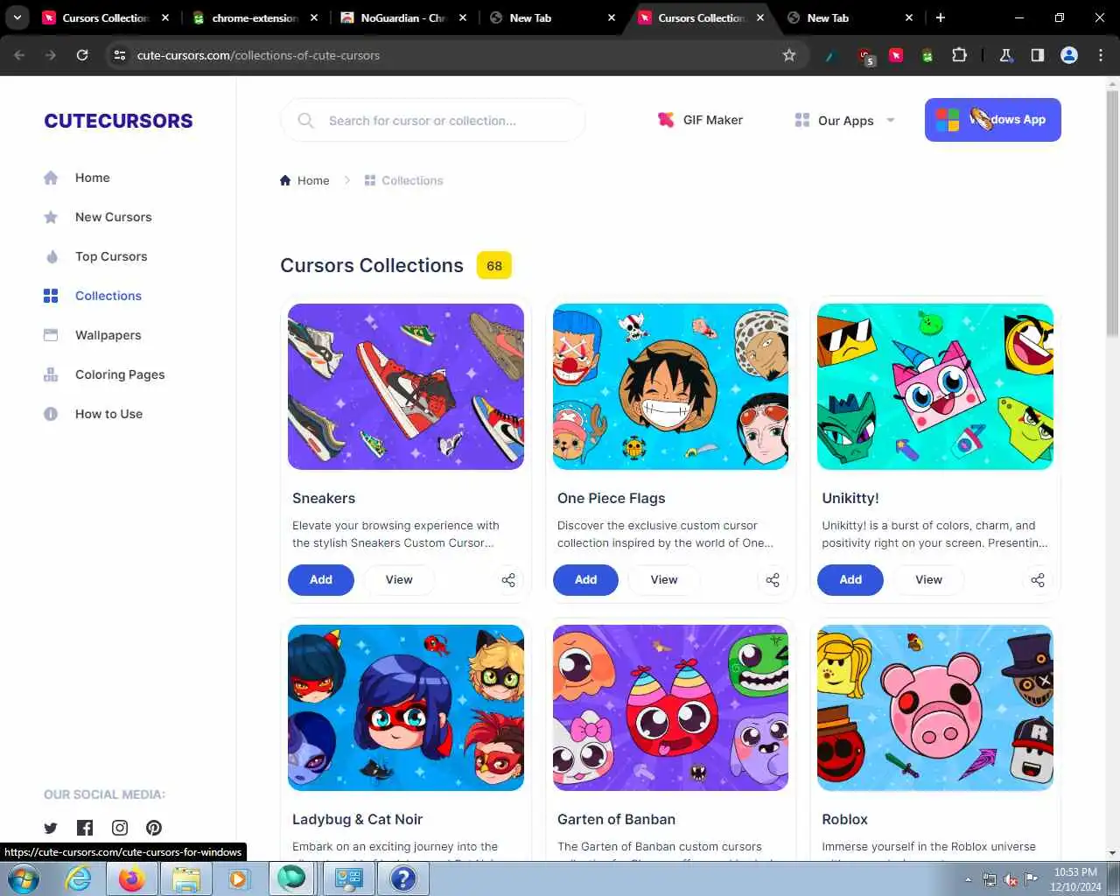The width and height of the screenshot is (1120, 896).
Task: Reload the current page
Action: click(x=82, y=55)
